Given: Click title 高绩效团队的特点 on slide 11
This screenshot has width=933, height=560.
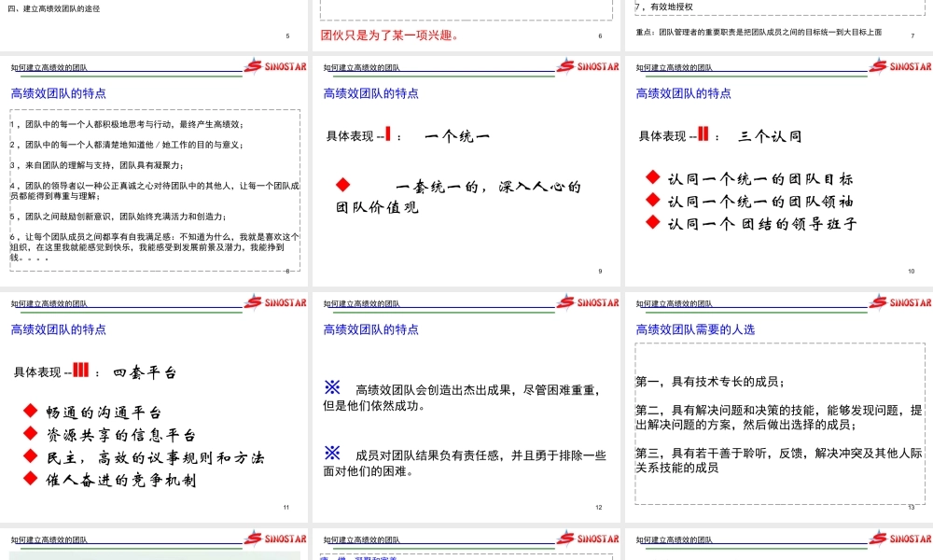Looking at the screenshot, I should pos(58,329).
